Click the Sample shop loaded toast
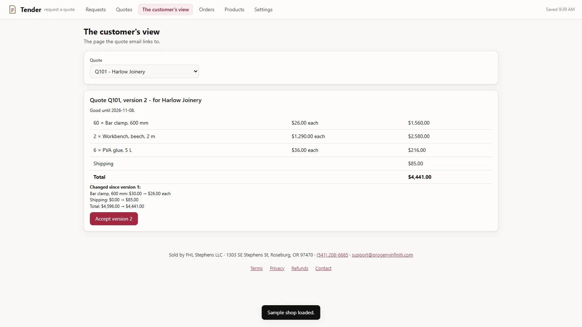 [x=291, y=312]
